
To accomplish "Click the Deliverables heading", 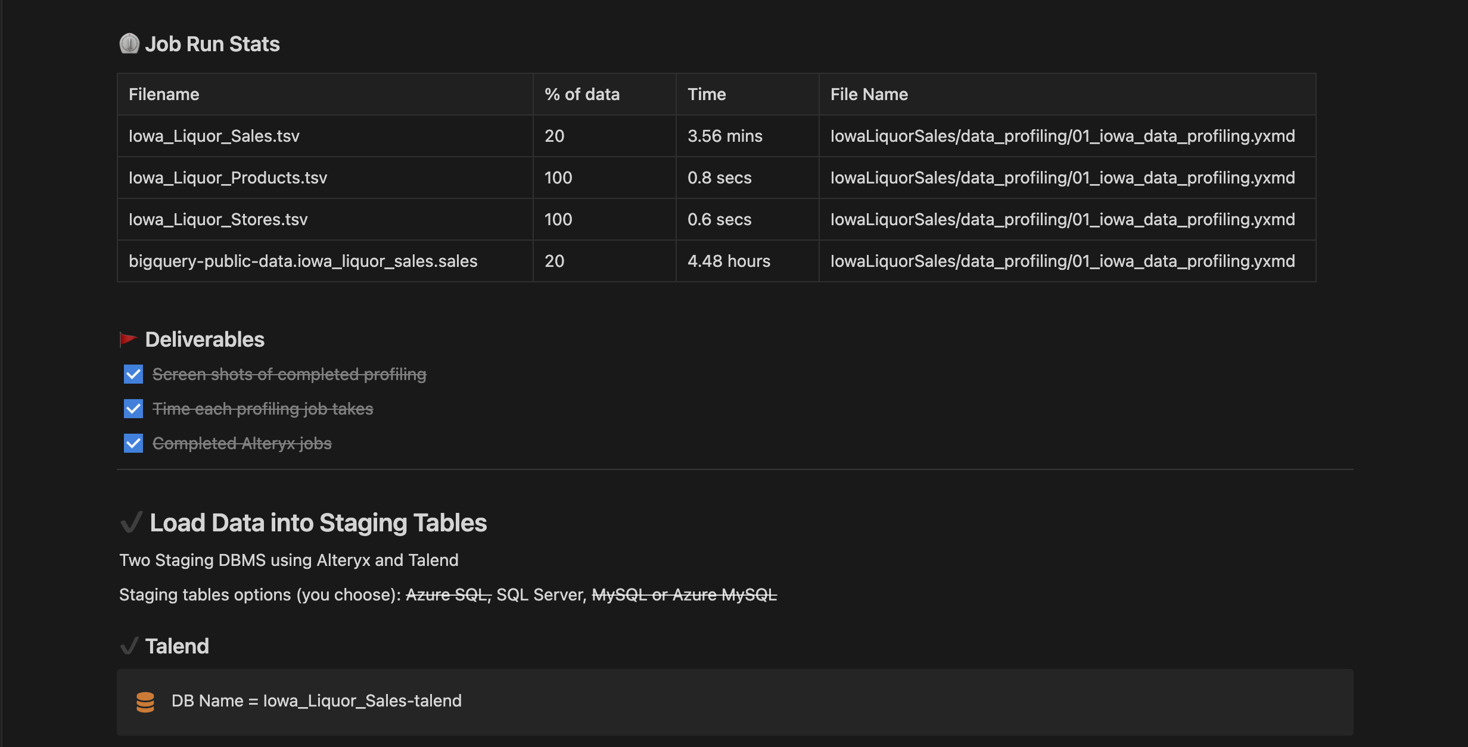I will 204,339.
